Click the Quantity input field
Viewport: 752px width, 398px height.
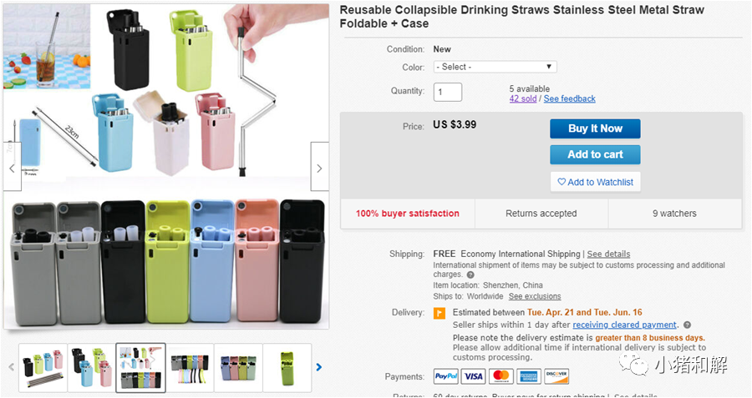pyautogui.click(x=448, y=92)
